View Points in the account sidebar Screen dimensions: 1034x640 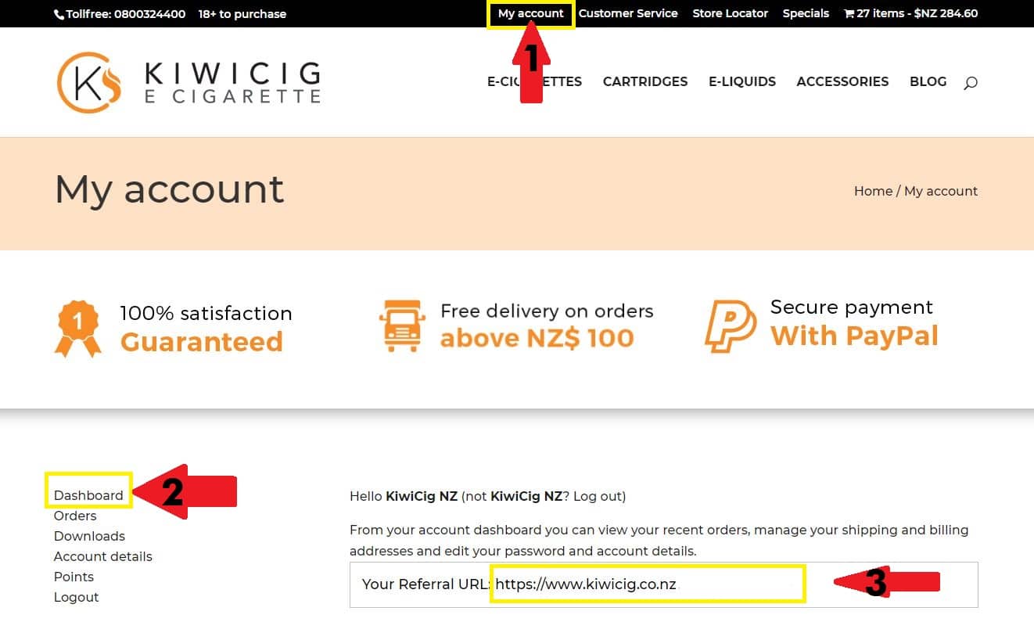pos(74,577)
